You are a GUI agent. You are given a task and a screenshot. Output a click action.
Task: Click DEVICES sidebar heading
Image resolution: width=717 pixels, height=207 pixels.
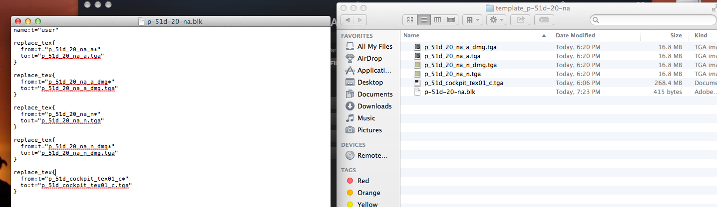tap(355, 145)
